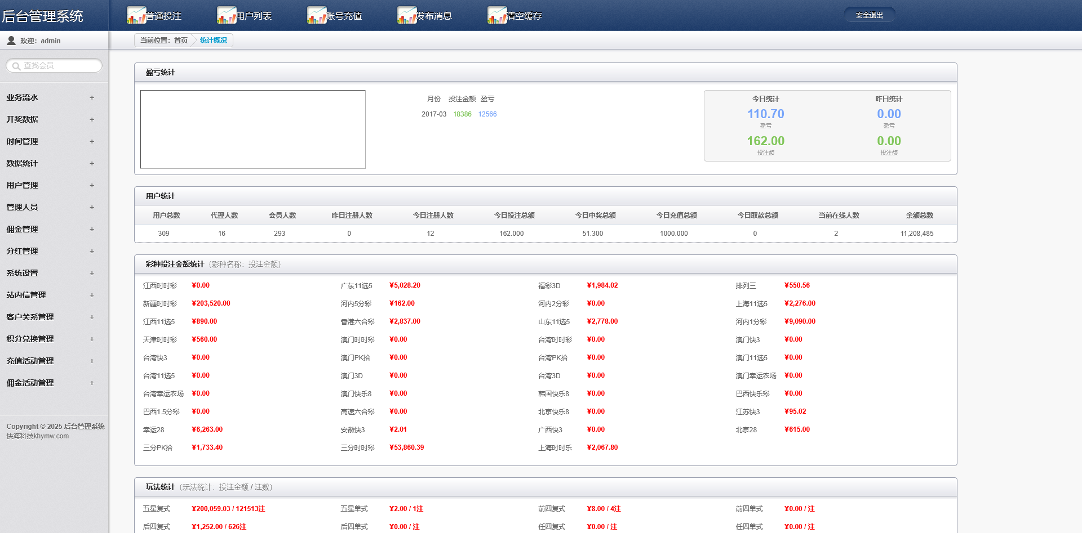
Task: Click the chart icon beside 用户列表
Action: coord(226,15)
